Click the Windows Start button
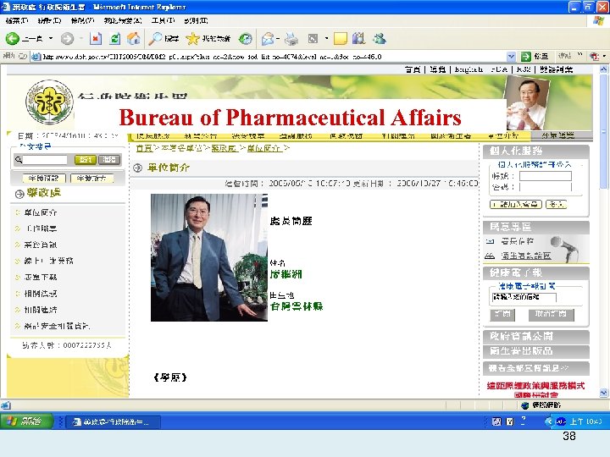 [26, 421]
